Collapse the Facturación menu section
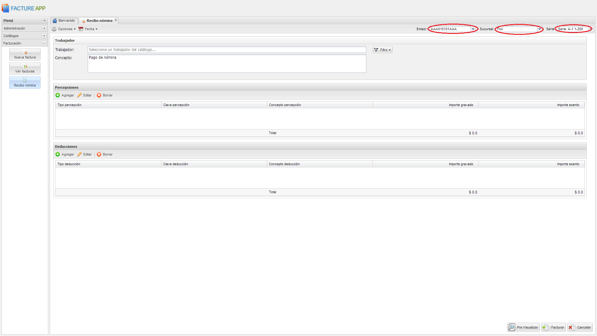The image size is (597, 336). pyautogui.click(x=44, y=43)
